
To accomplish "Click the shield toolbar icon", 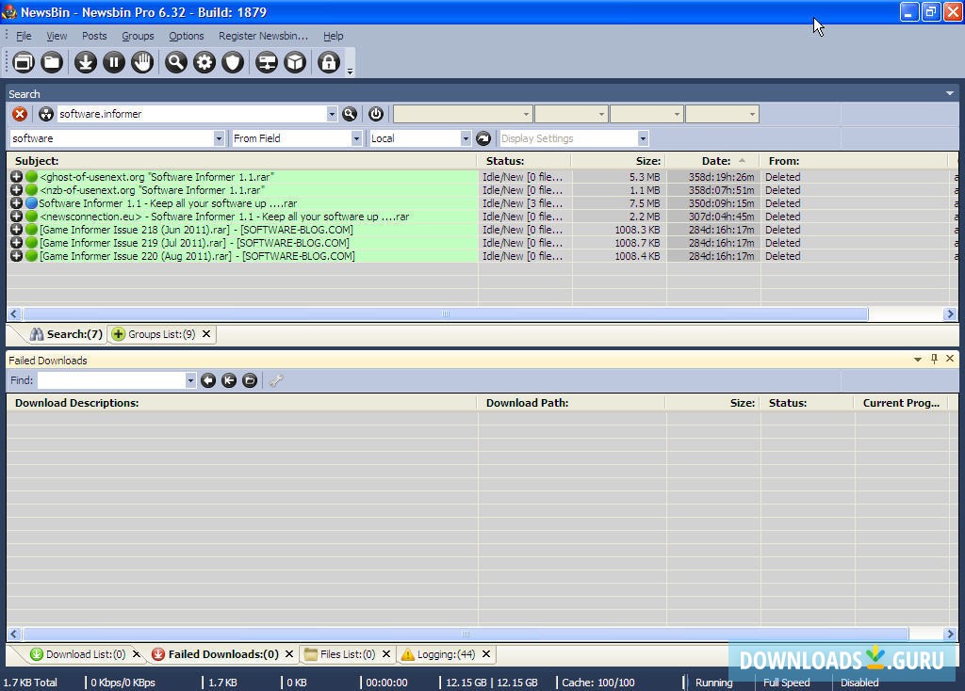I will 233,62.
